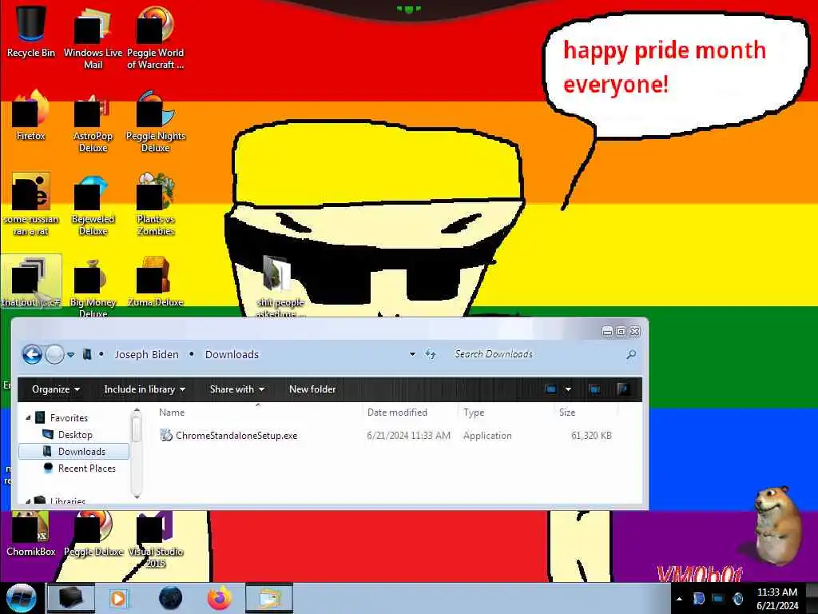This screenshot has height=614, width=818.
Task: Click the 61,320 KB size cell
Action: pos(591,436)
